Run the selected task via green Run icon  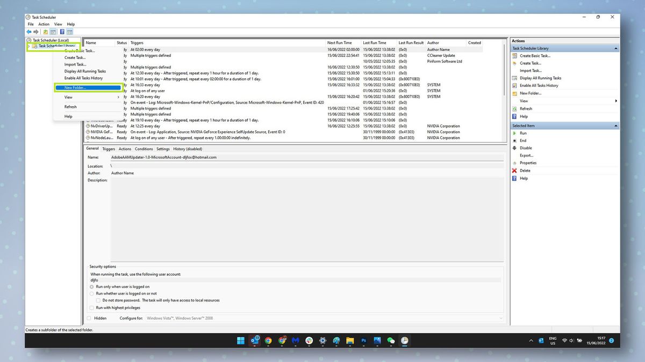(514, 133)
